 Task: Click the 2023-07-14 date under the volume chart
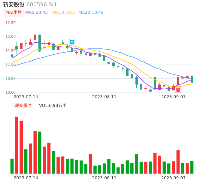[26, 178]
